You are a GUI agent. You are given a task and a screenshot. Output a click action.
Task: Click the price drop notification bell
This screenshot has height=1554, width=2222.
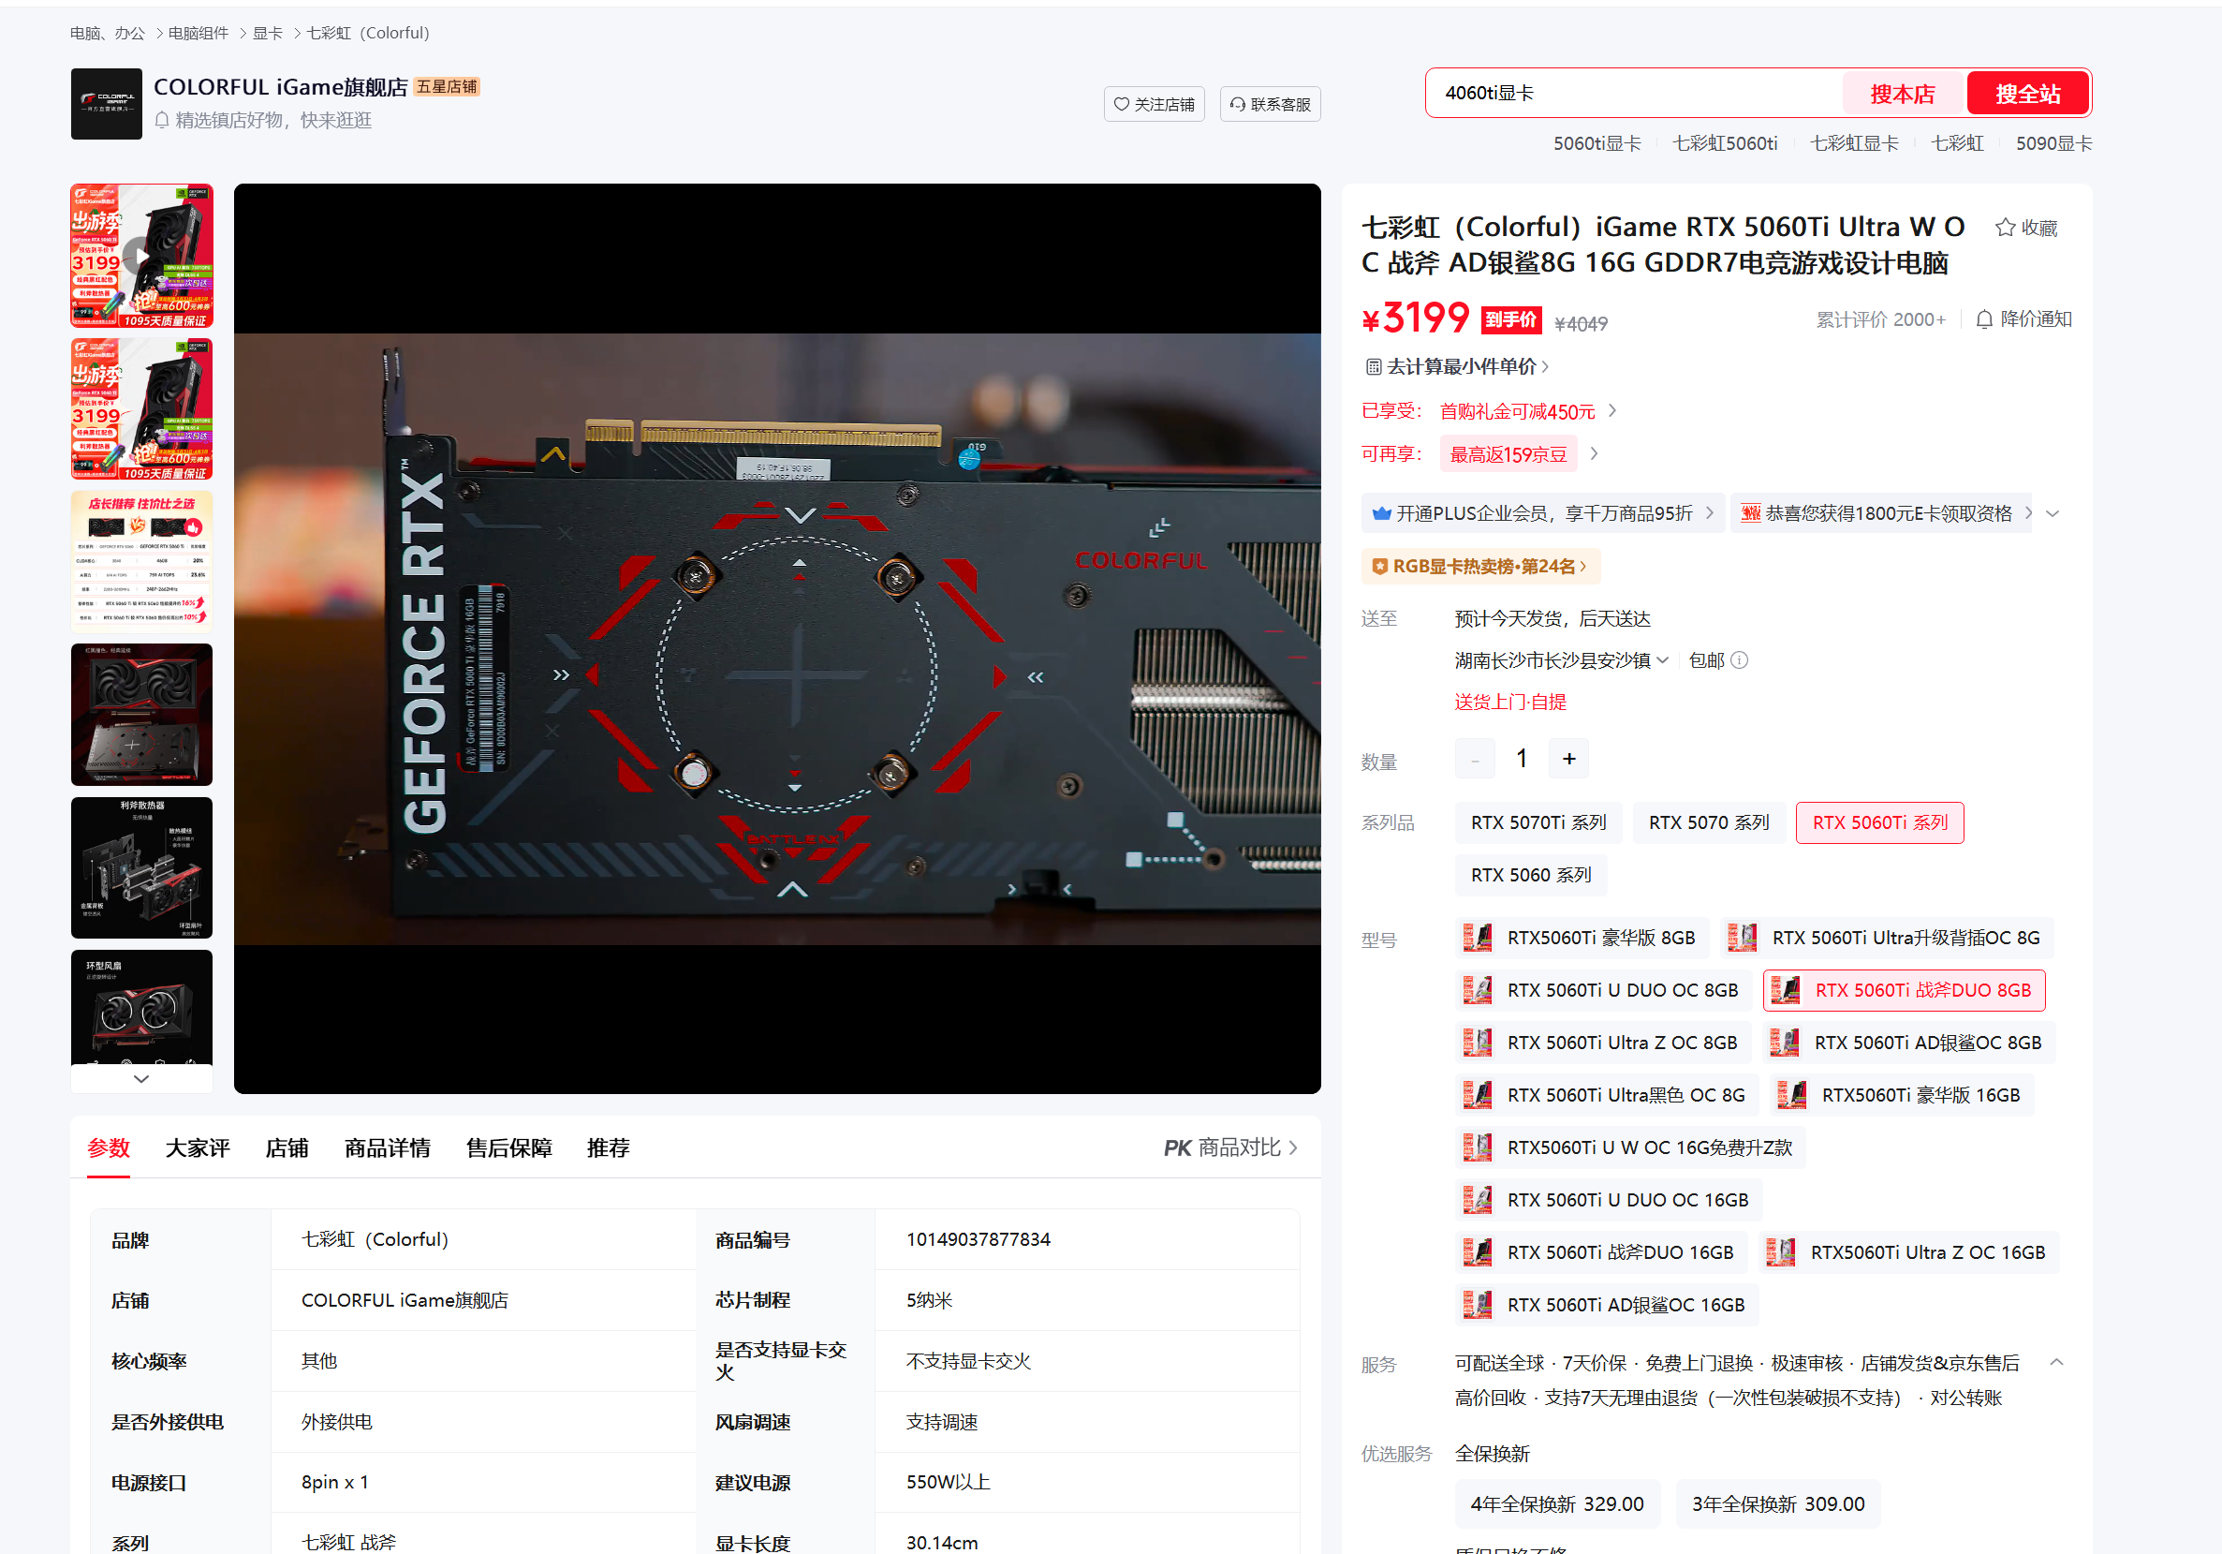[x=1984, y=319]
